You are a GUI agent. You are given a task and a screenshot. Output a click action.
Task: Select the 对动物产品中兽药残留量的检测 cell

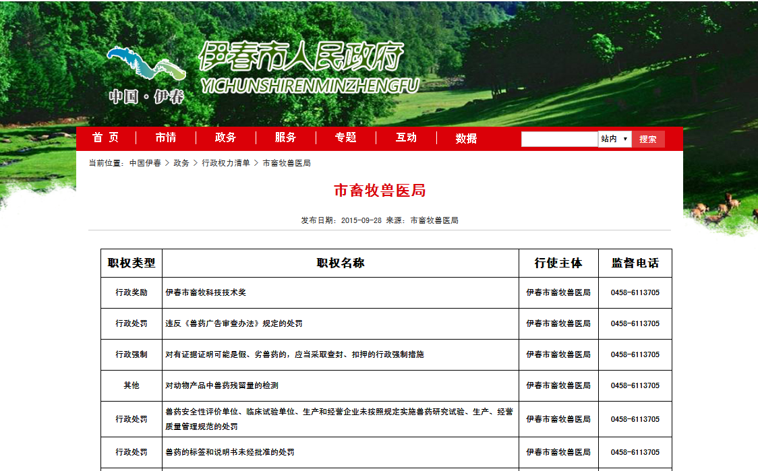(x=341, y=385)
